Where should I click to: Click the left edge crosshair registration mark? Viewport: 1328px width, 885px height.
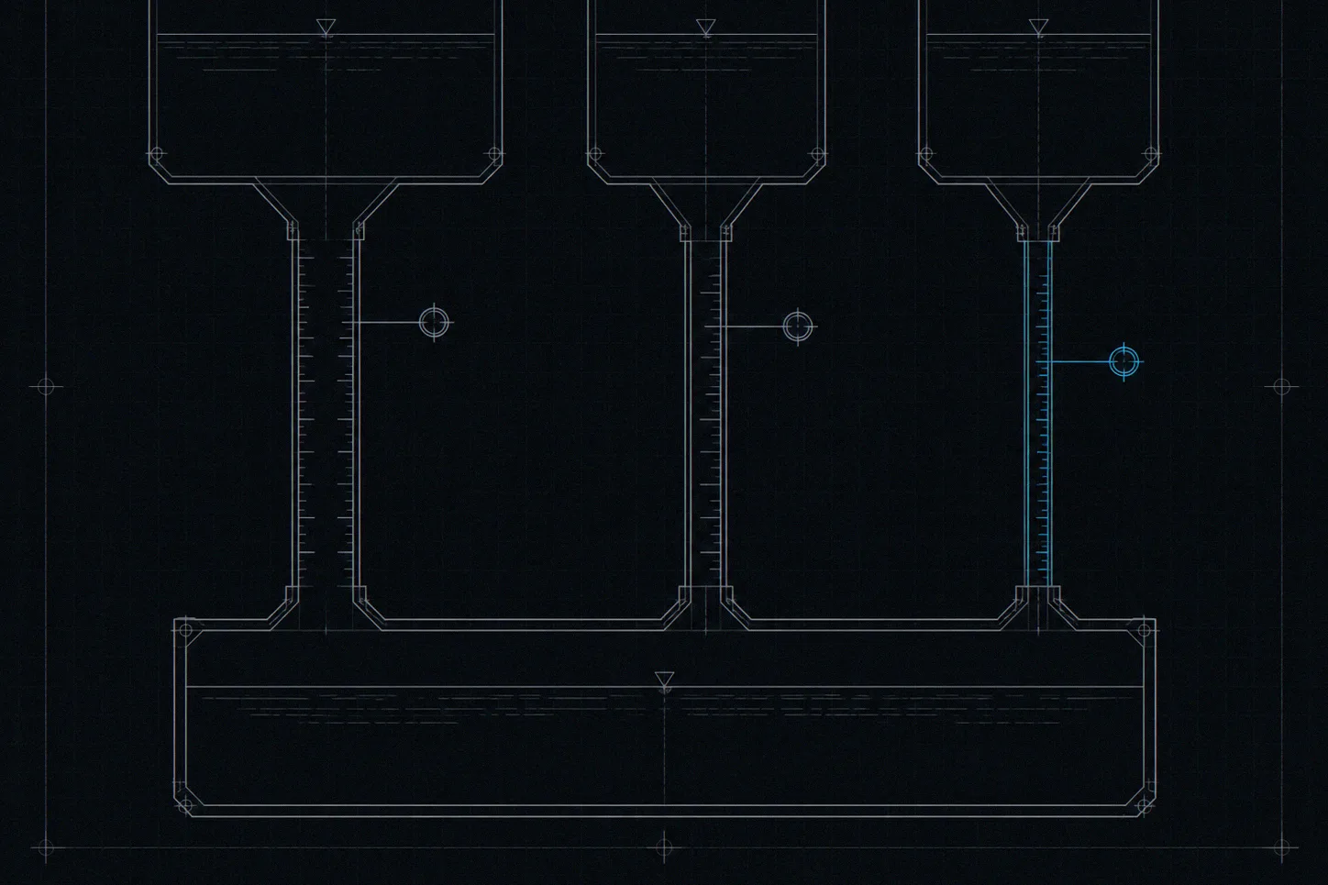[x=46, y=386]
